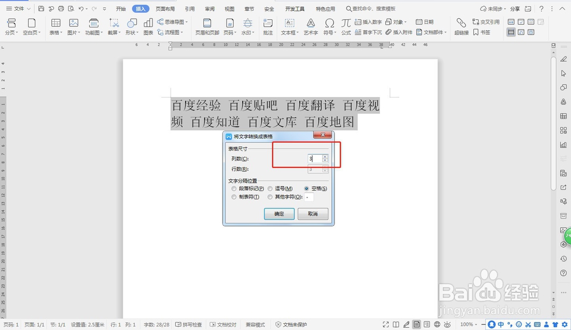Insert a picture (图片)
This screenshot has width=571, height=330.
click(74, 27)
